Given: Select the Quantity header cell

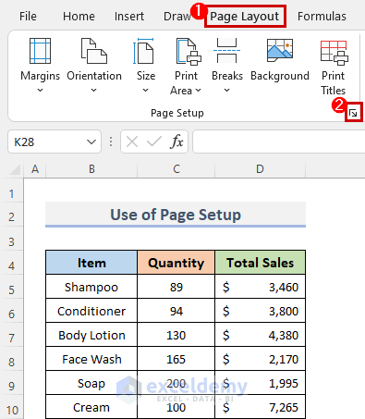Looking at the screenshot, I should (176, 263).
